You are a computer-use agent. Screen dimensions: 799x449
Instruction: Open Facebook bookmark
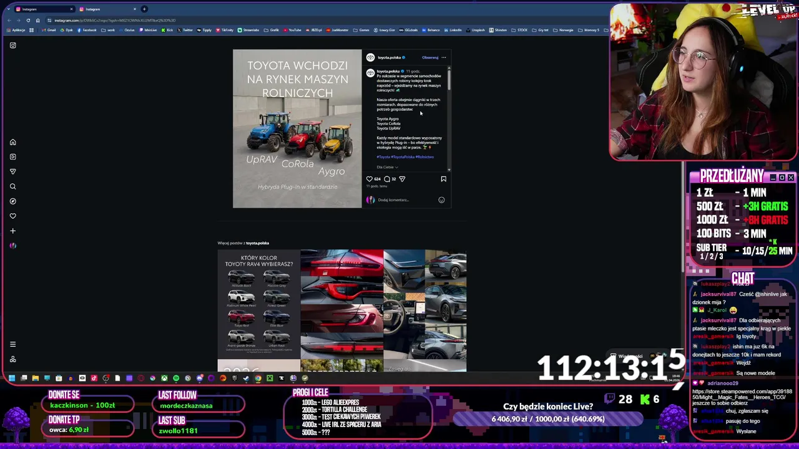tap(86, 30)
